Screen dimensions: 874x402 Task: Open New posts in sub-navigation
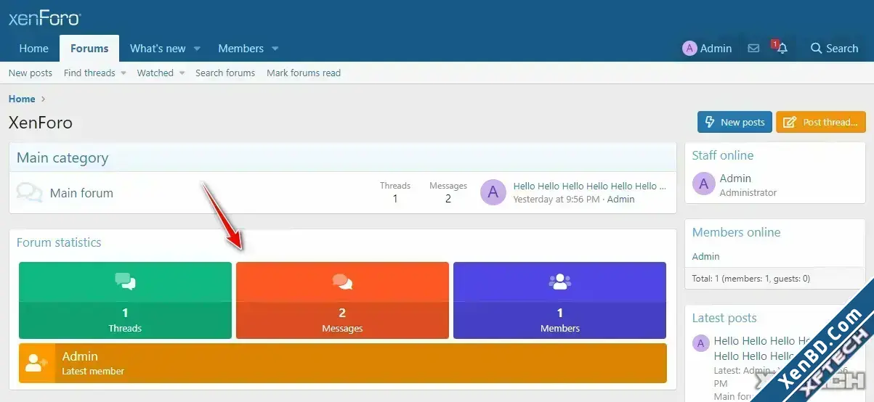point(31,73)
